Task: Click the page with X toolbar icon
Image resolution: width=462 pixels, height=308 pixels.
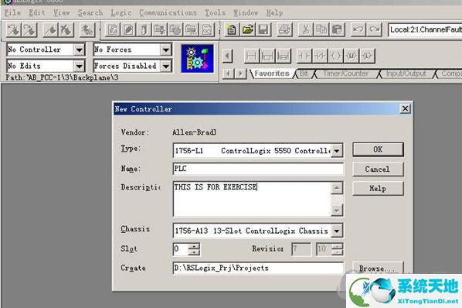Action: pyautogui.click(x=207, y=30)
